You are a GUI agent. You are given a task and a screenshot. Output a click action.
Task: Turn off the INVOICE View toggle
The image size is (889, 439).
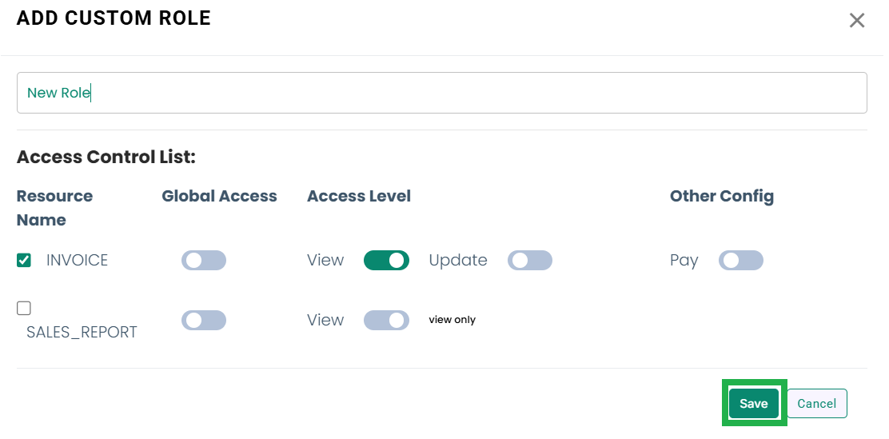(x=386, y=261)
